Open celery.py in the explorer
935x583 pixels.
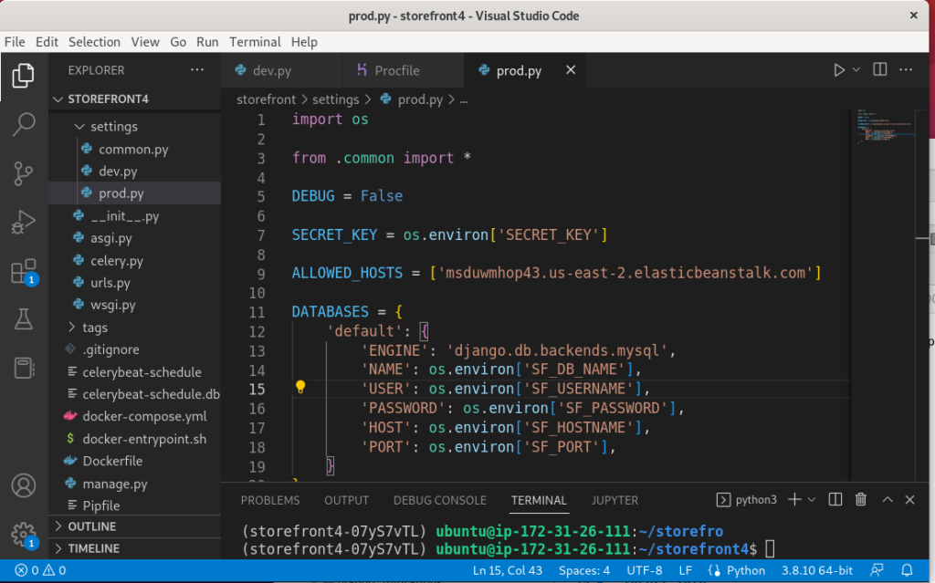click(x=116, y=261)
